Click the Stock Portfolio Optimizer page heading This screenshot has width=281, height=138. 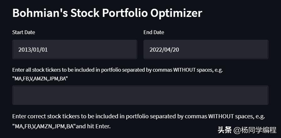(107, 13)
